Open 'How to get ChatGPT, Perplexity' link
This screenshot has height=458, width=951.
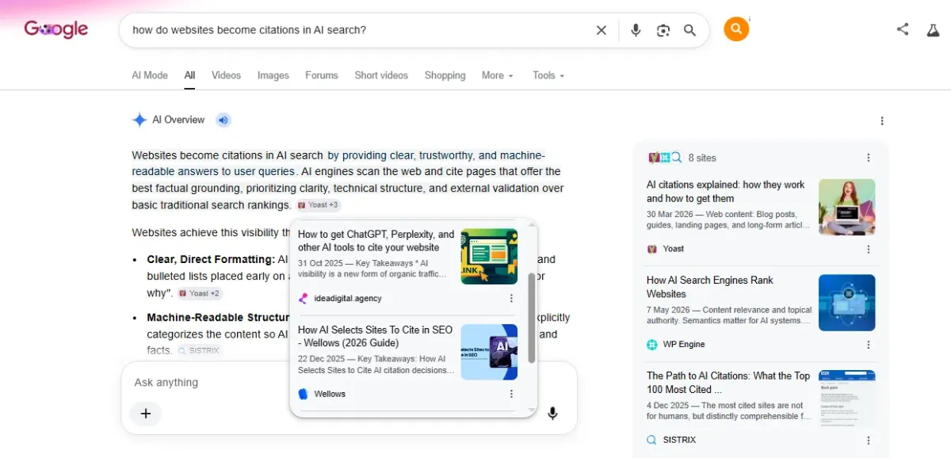click(x=376, y=241)
